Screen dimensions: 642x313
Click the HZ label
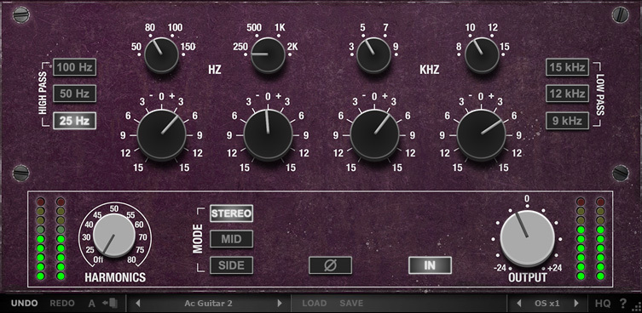tap(215, 70)
